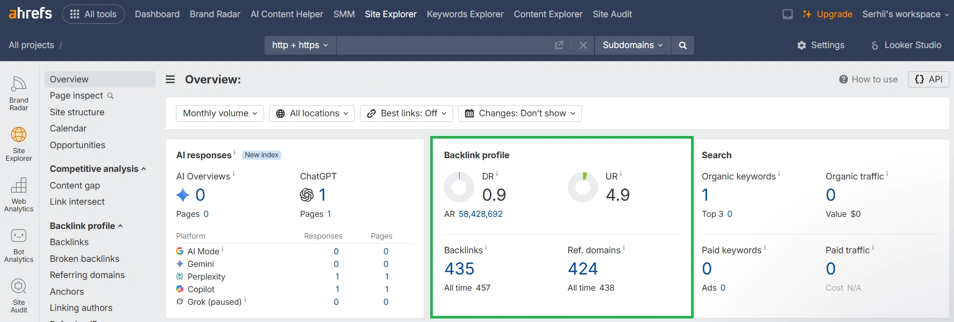Click the ahrefs logo
Image resolution: width=954 pixels, height=322 pixels.
(30, 13)
